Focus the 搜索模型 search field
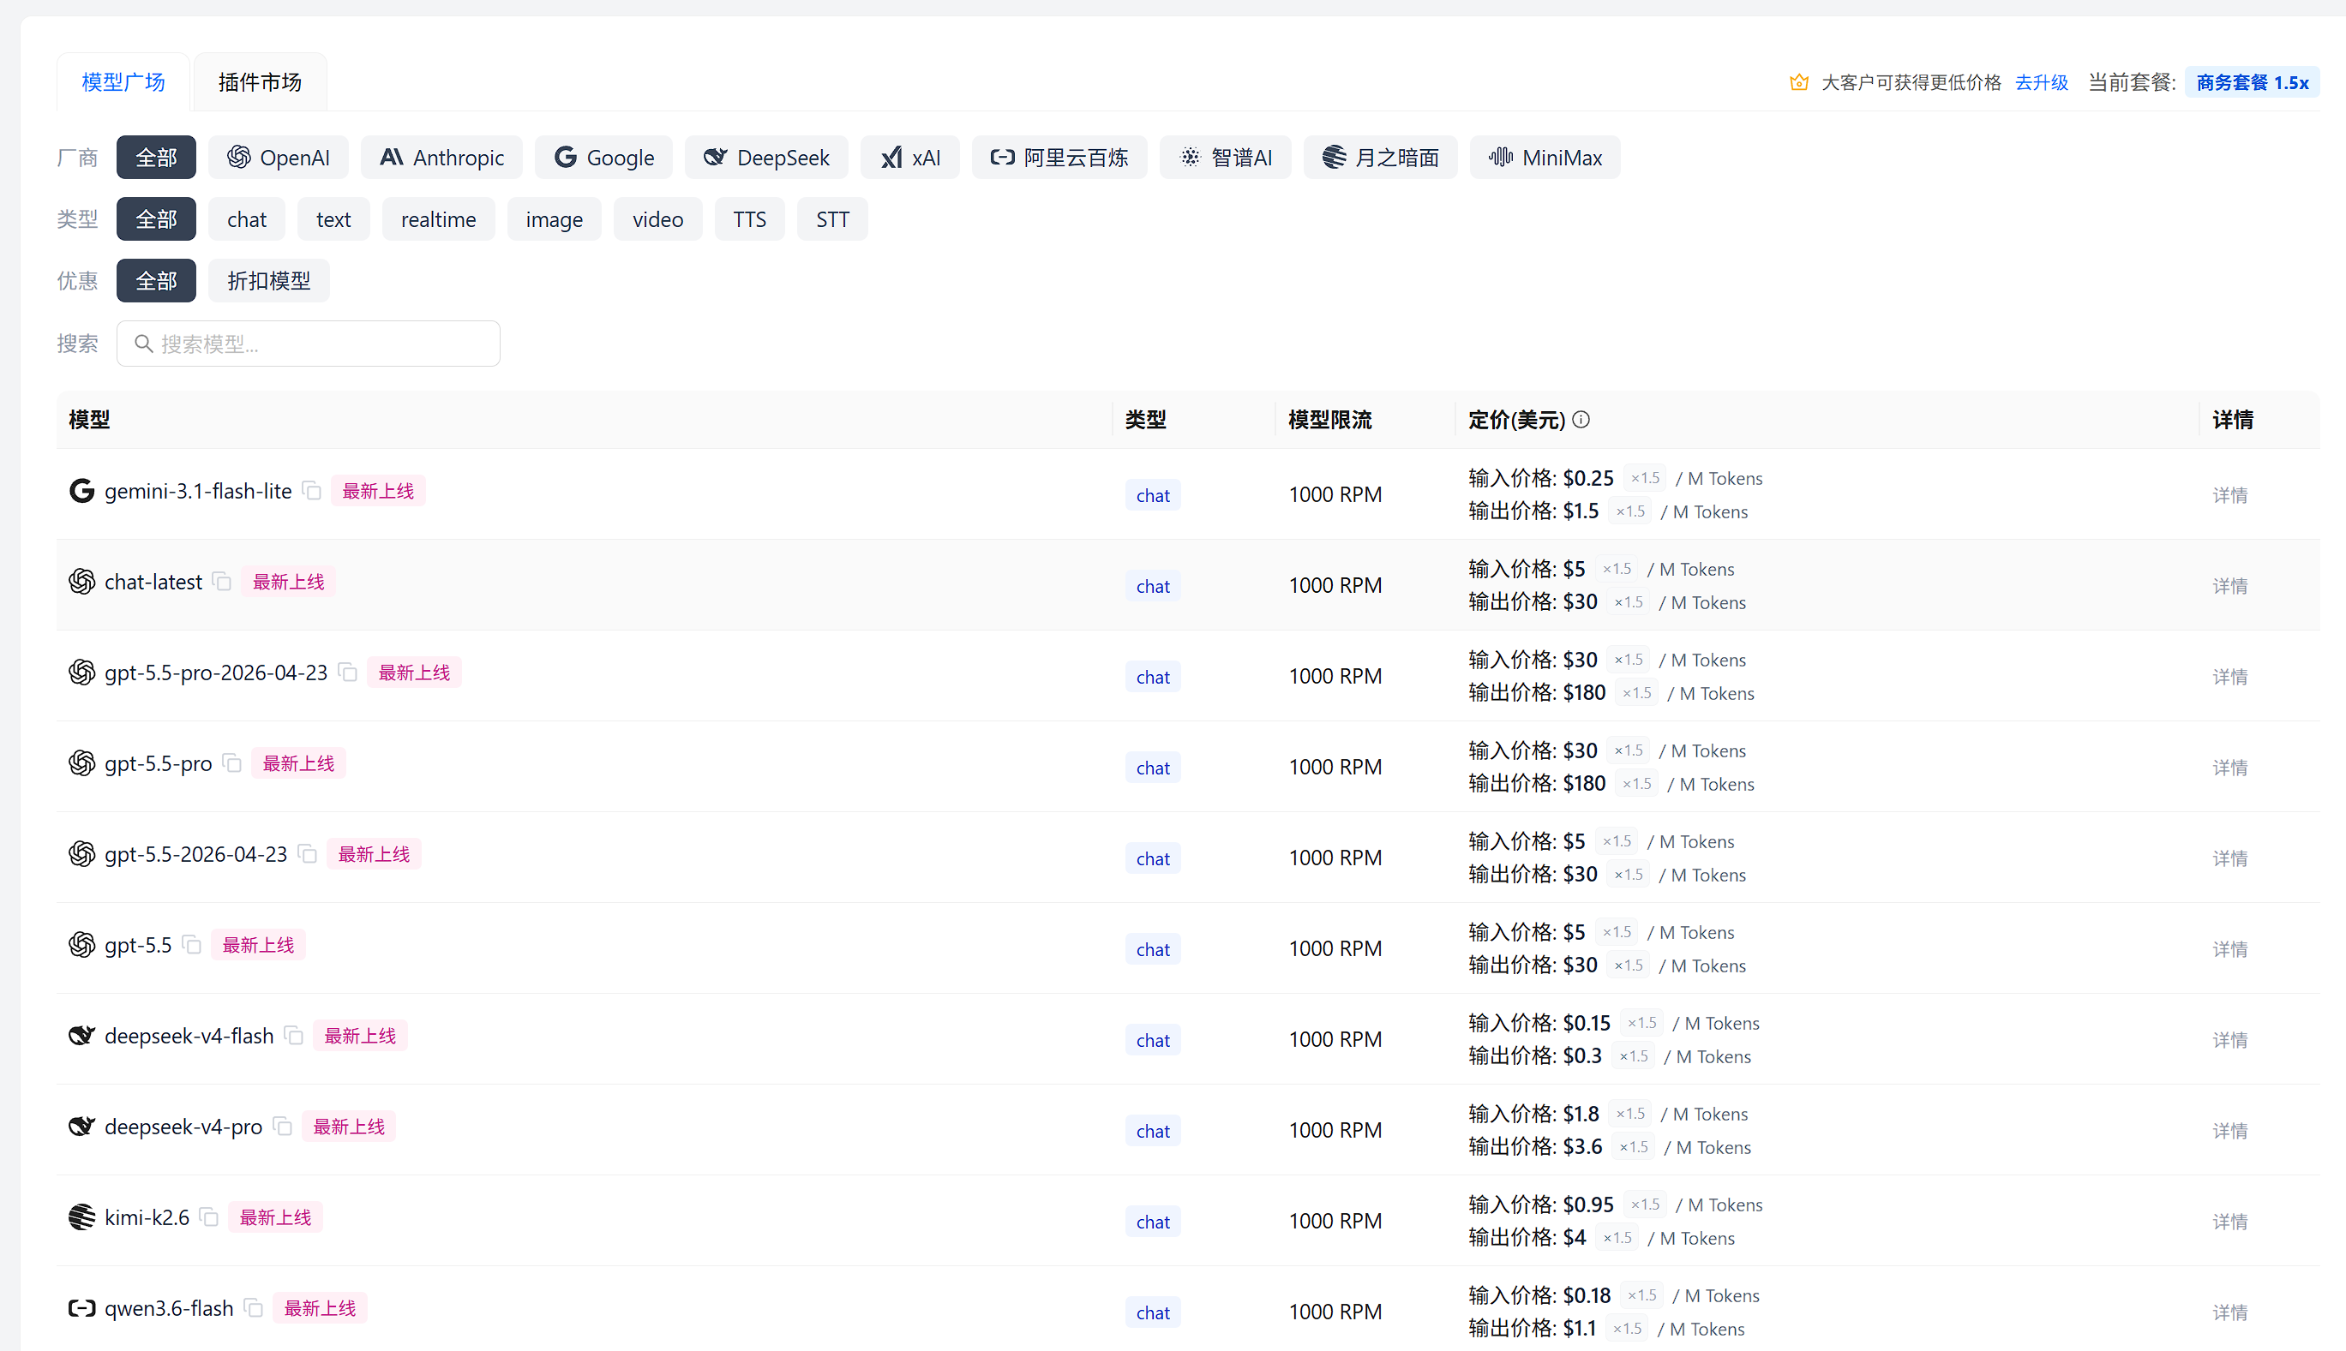2346x1351 pixels. pos(309,344)
